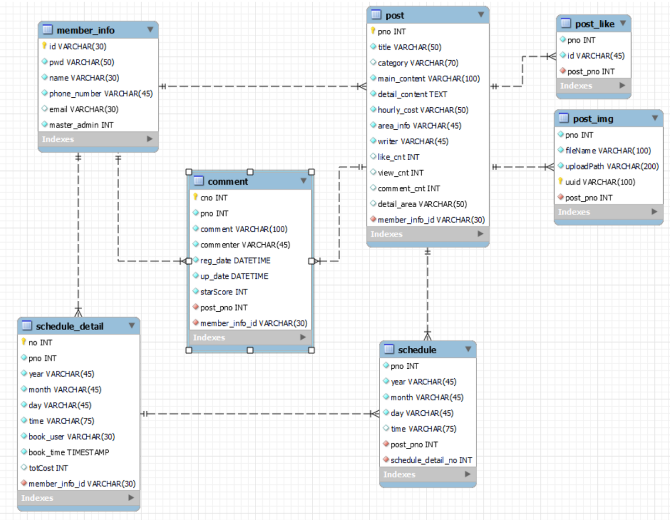Select top-left resize handle of comment table
The image size is (670, 520).
[189, 172]
